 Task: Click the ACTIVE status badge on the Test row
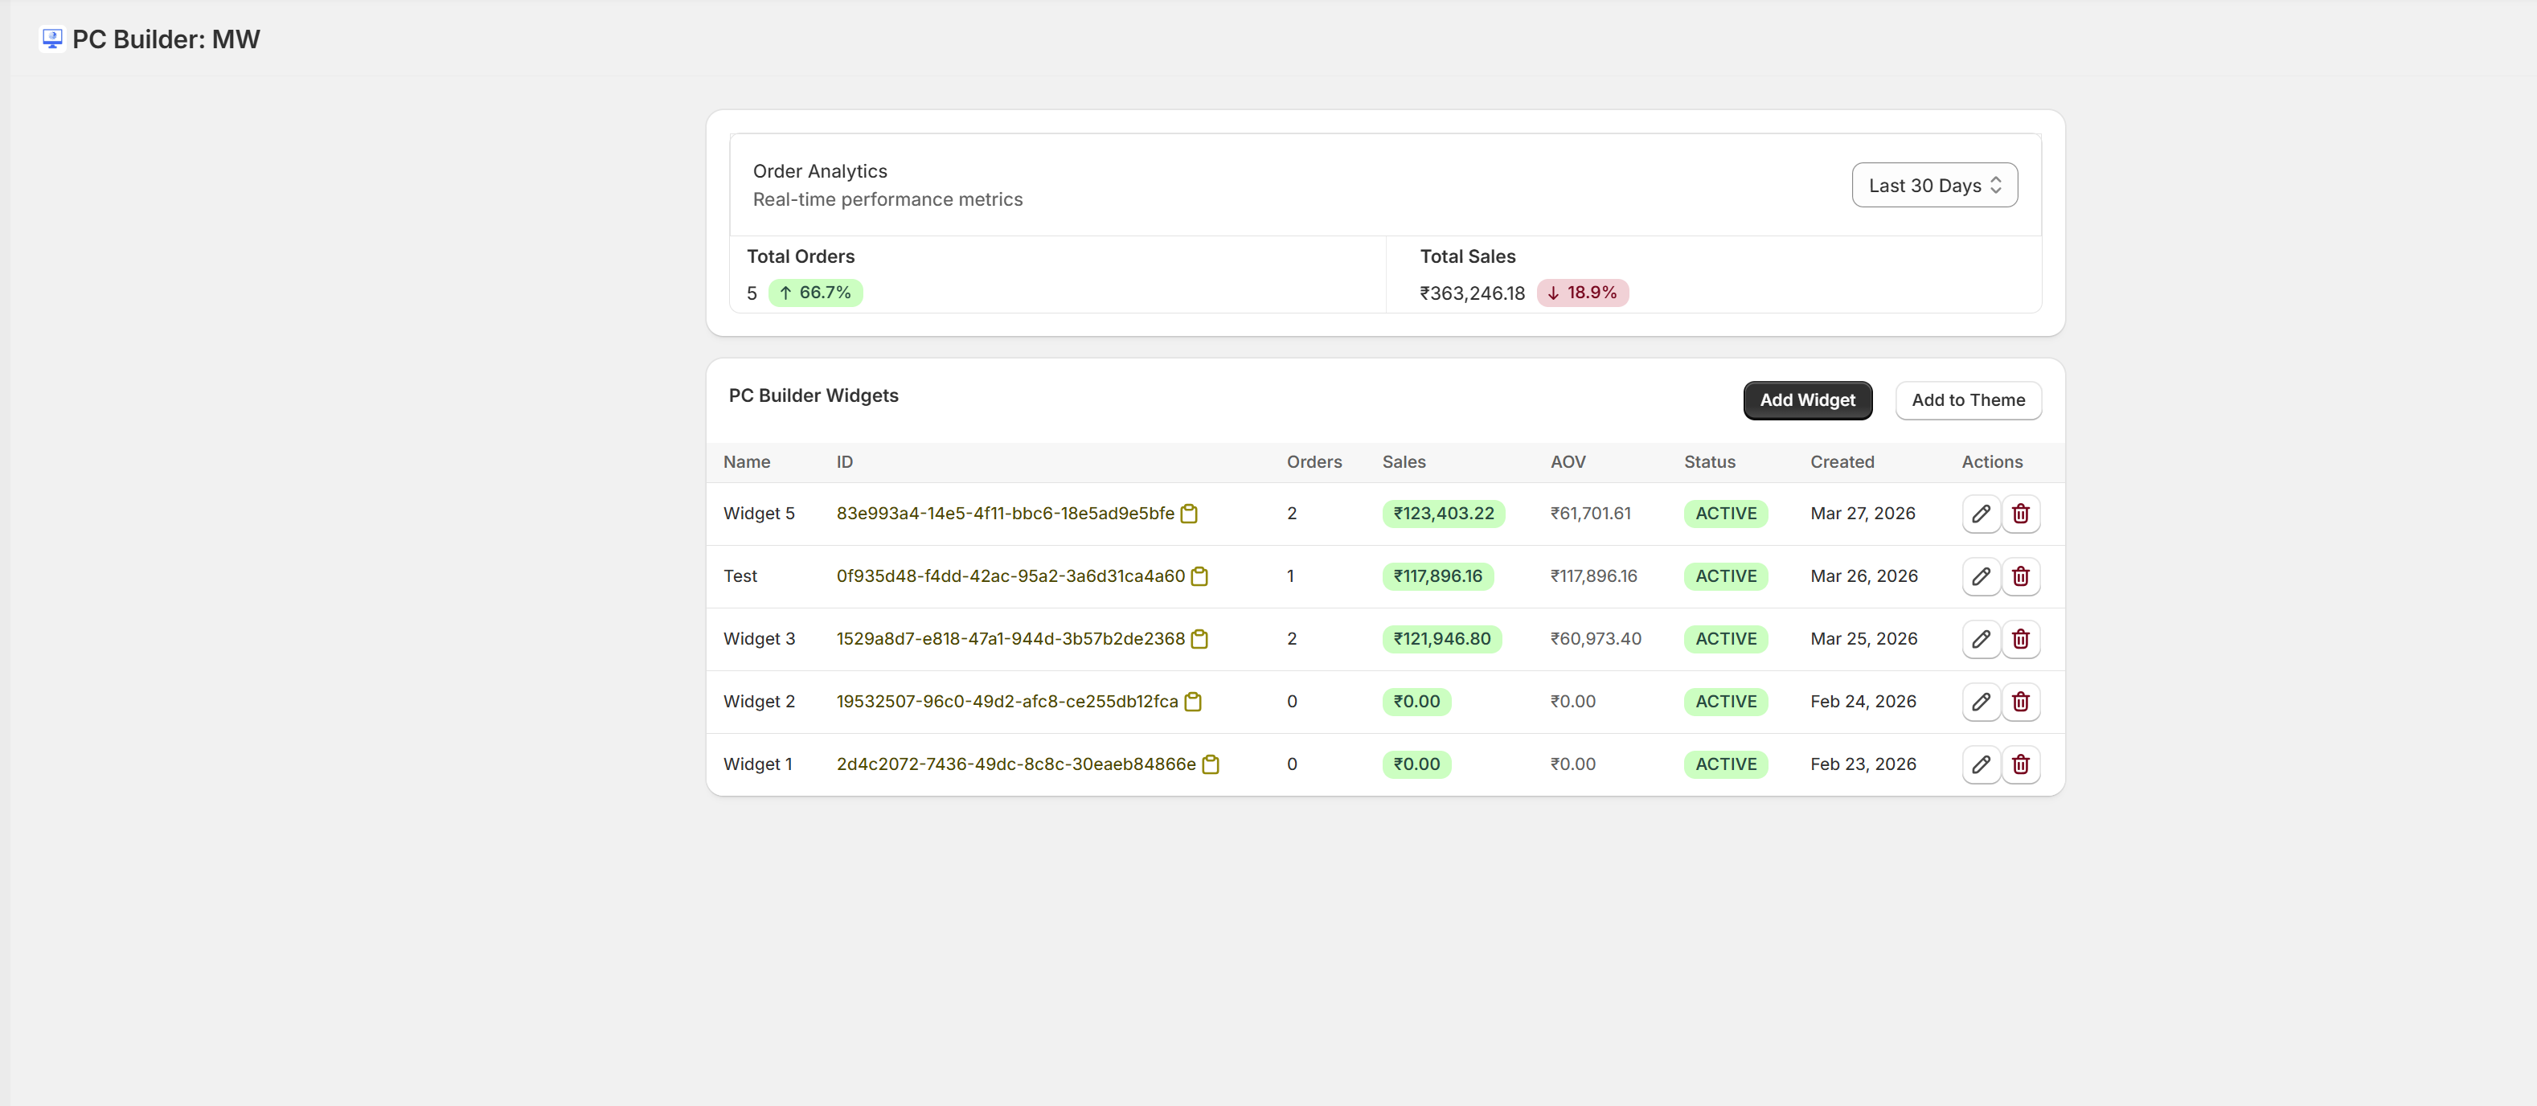click(1725, 576)
